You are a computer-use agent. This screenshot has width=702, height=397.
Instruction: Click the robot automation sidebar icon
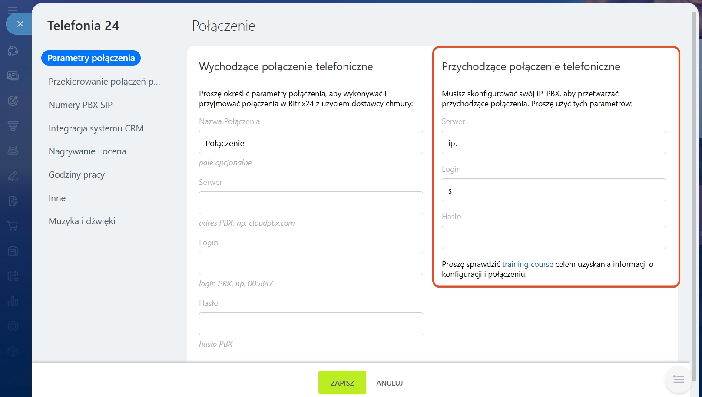(x=13, y=151)
